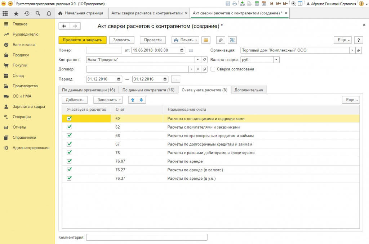The height and width of the screenshot is (244, 369).
Task: Open calendar picker for period start date
Action: pos(119,79)
